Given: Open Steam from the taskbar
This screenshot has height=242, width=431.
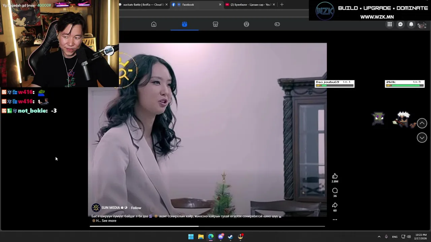Looking at the screenshot, I should (230, 237).
